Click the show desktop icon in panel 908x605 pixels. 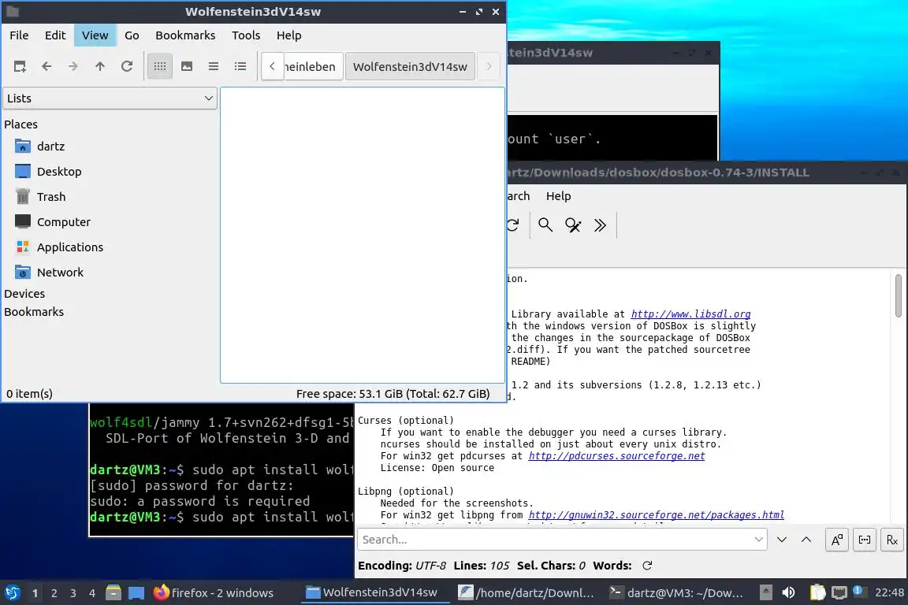click(136, 593)
